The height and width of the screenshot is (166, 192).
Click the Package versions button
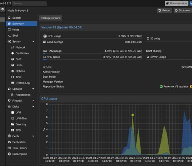click(x=51, y=18)
